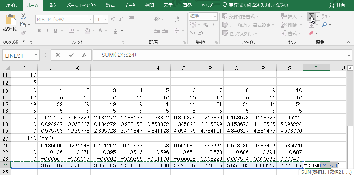Click the Sort and Filter icon
The image size is (354, 175).
(324, 16)
